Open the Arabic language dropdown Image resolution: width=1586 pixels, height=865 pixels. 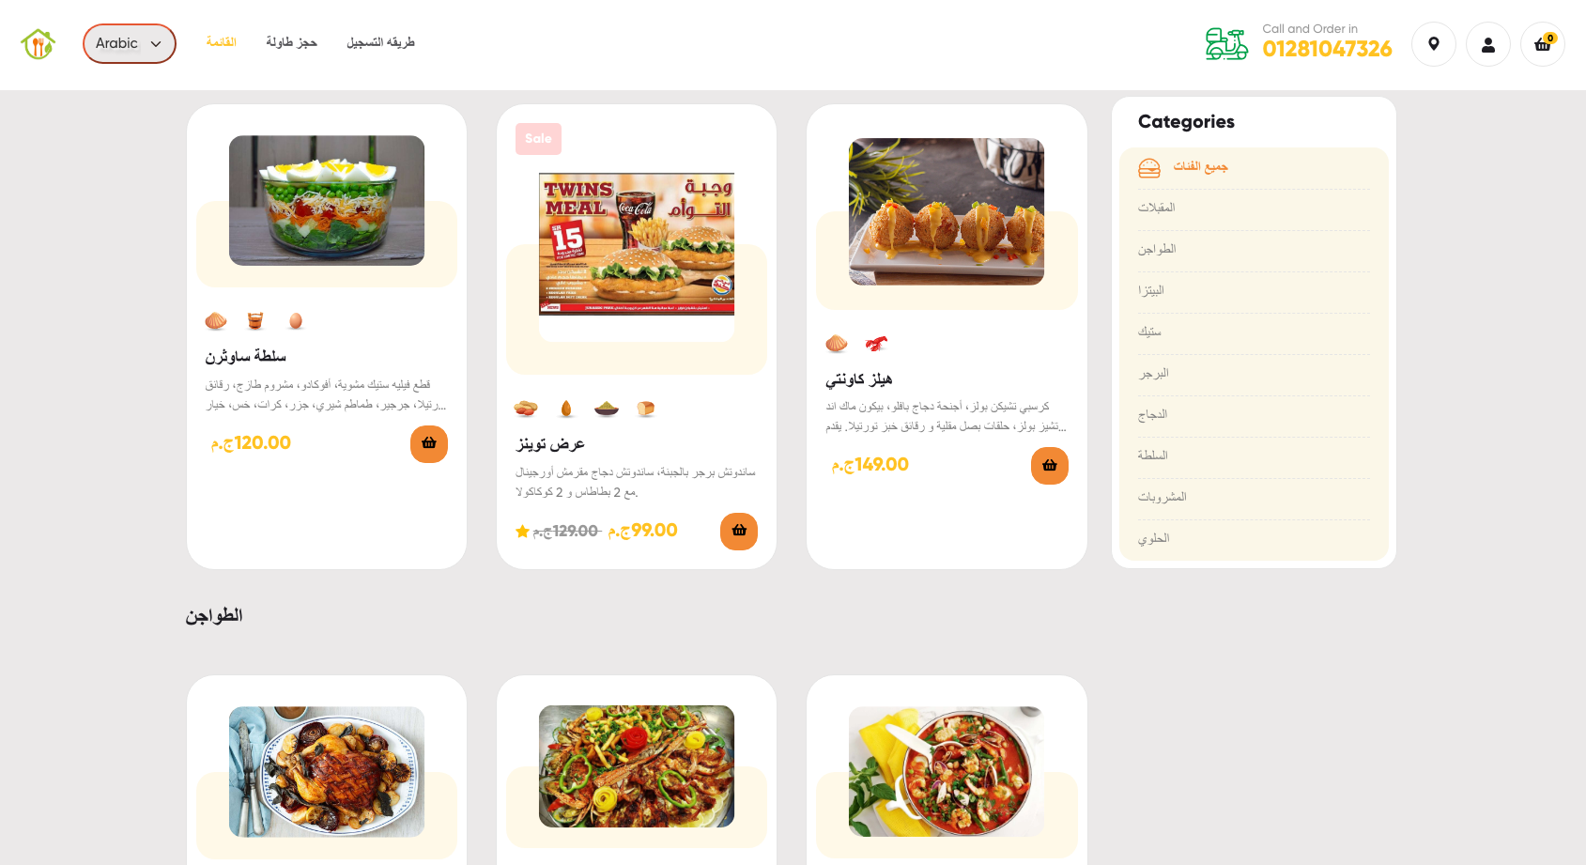[130, 43]
